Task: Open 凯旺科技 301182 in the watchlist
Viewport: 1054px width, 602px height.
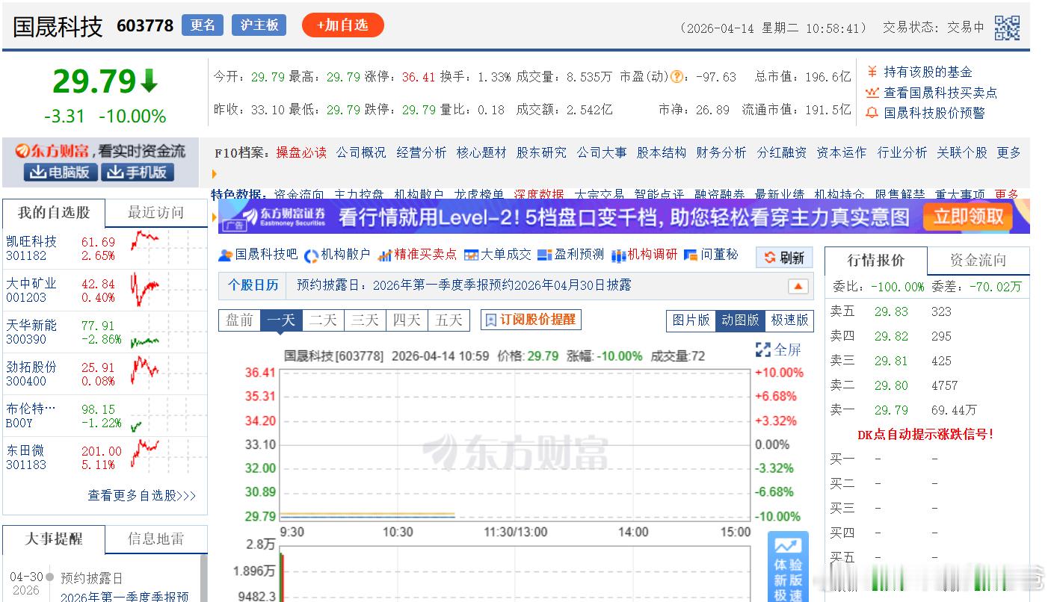Action: 31,249
